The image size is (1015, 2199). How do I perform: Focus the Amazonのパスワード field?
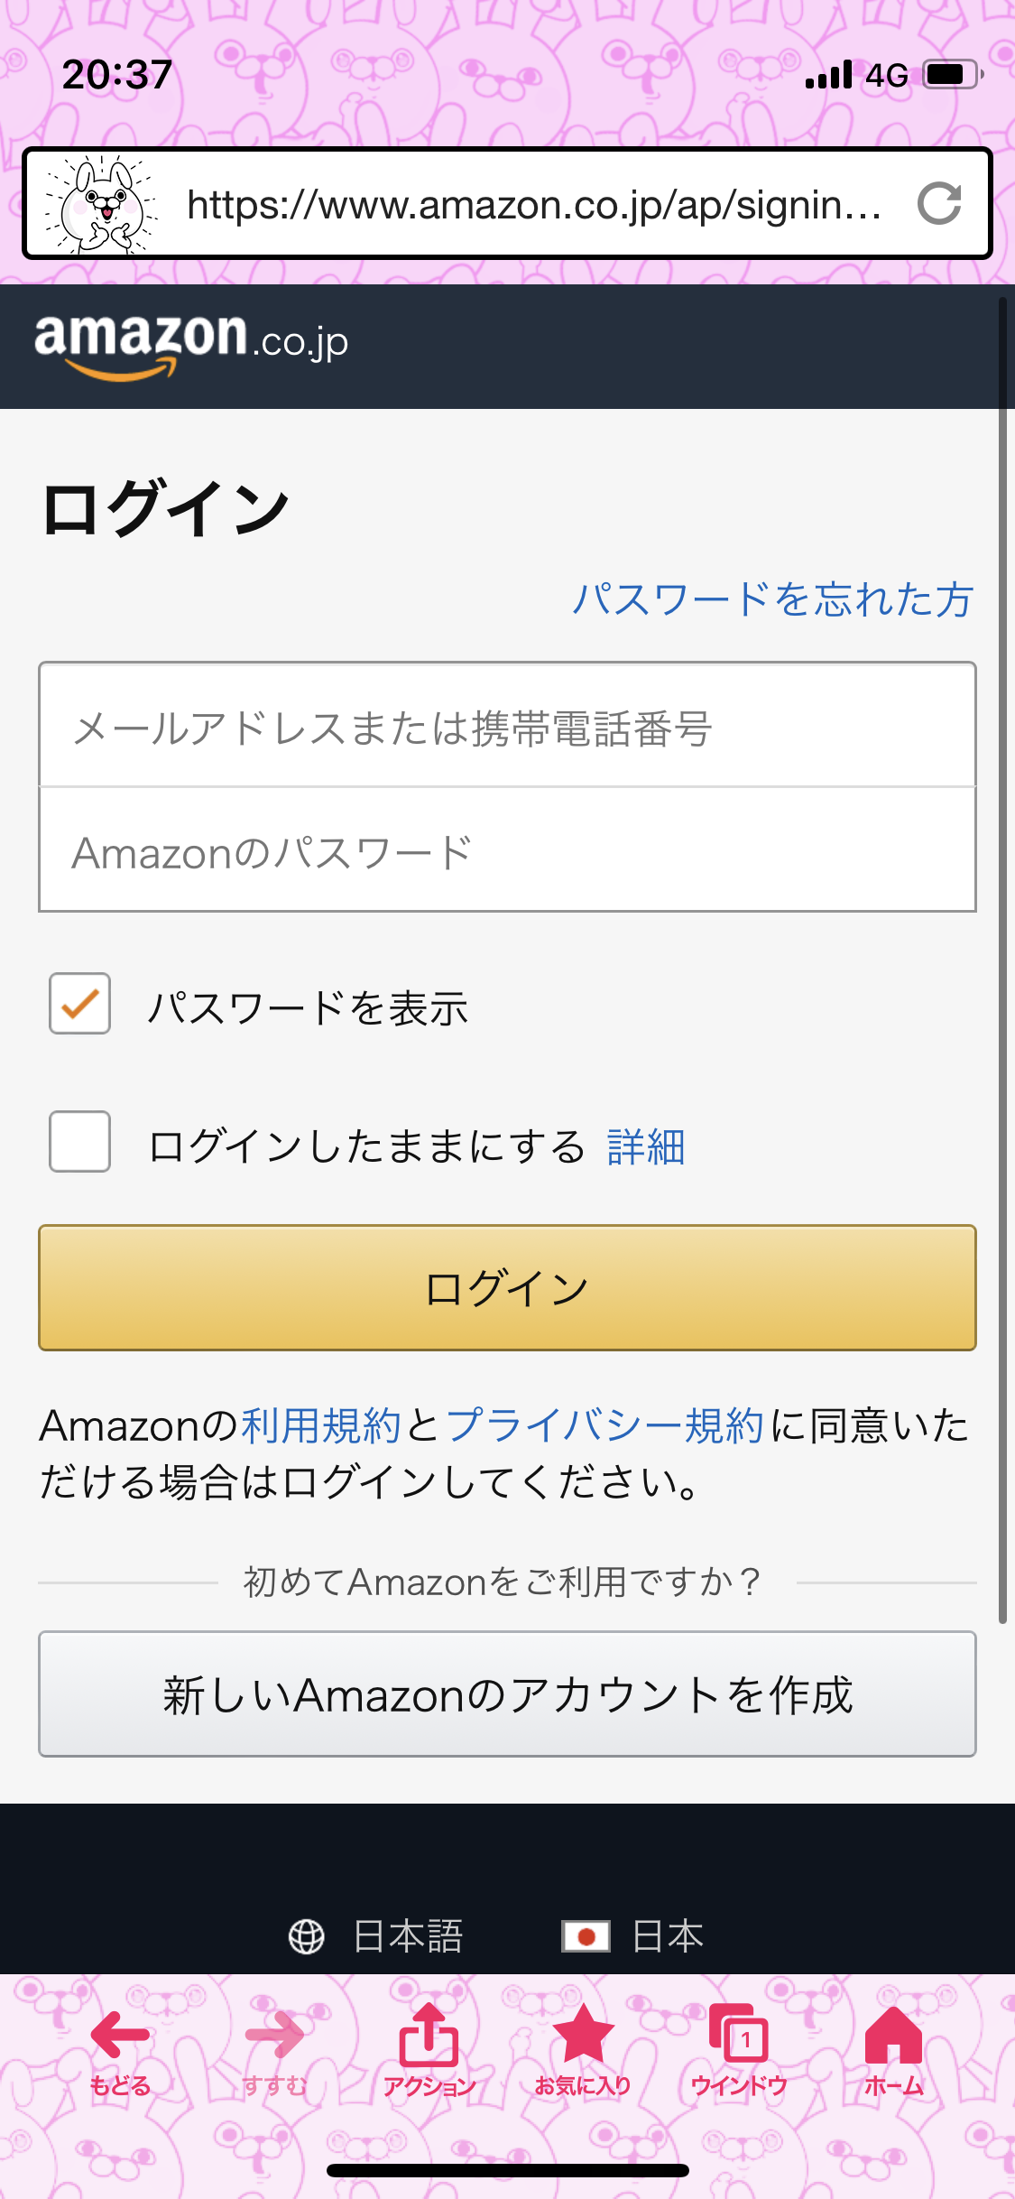click(x=507, y=851)
